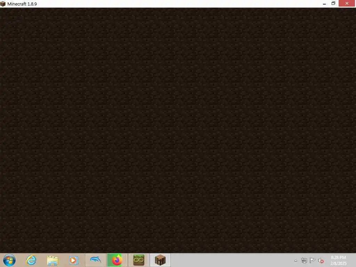This screenshot has width=356, height=267.
Task: Launch Internet Explorer from the taskbar
Action: click(x=31, y=260)
